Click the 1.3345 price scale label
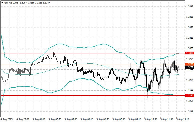 tap(190, 6)
